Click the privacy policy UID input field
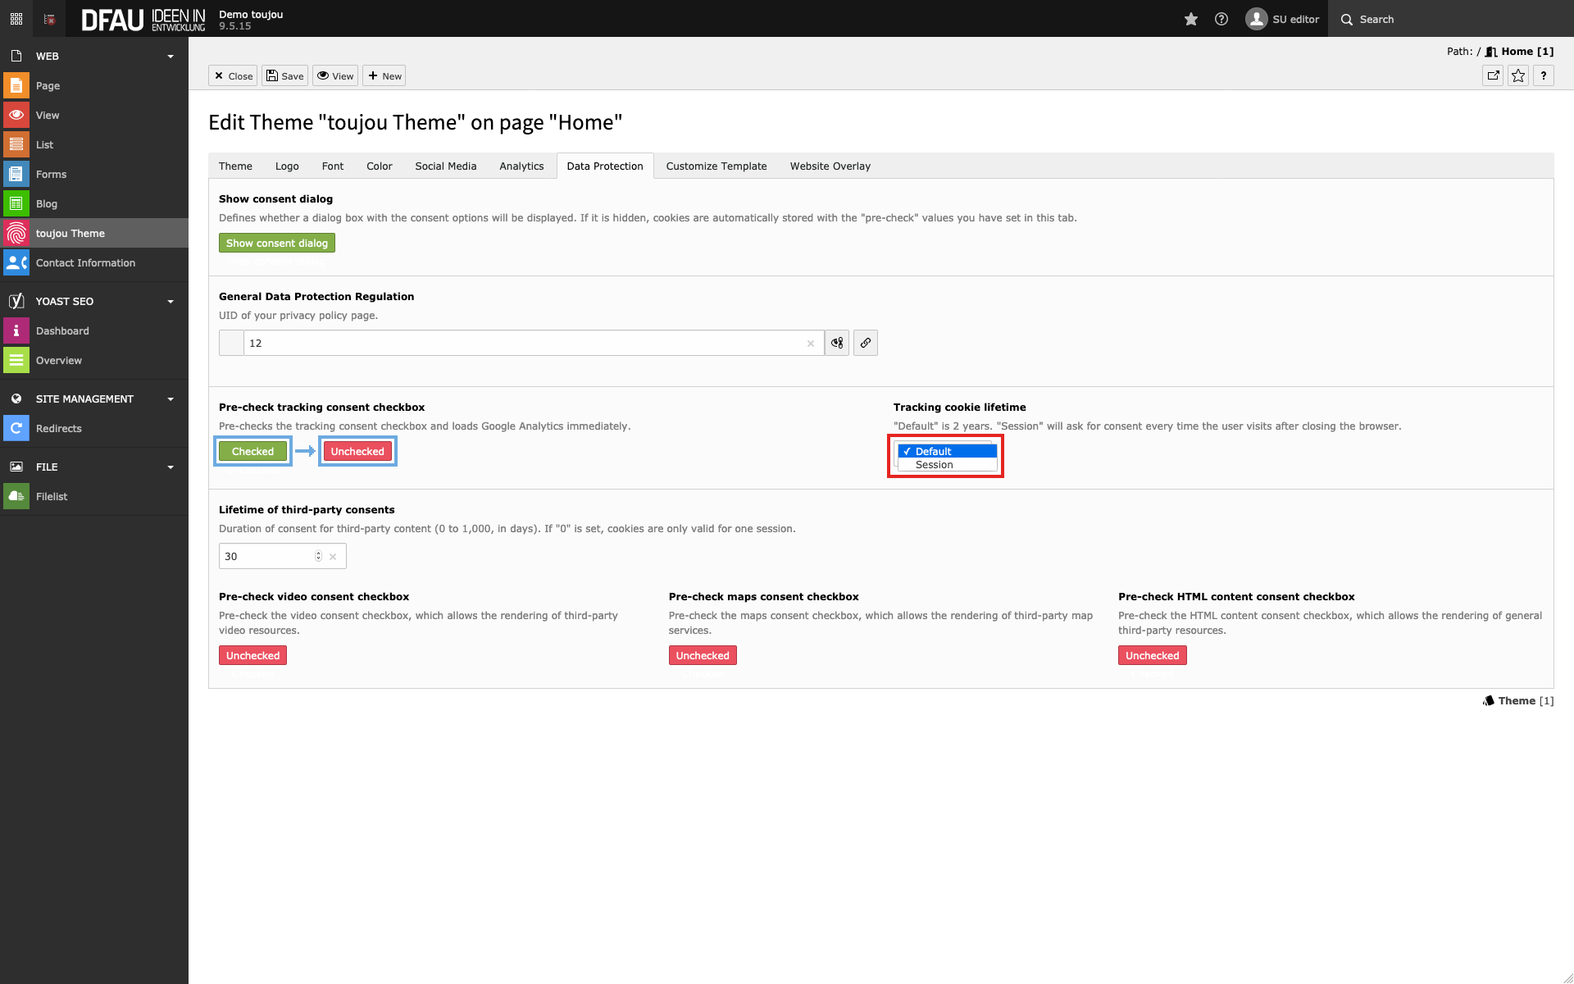 (525, 343)
